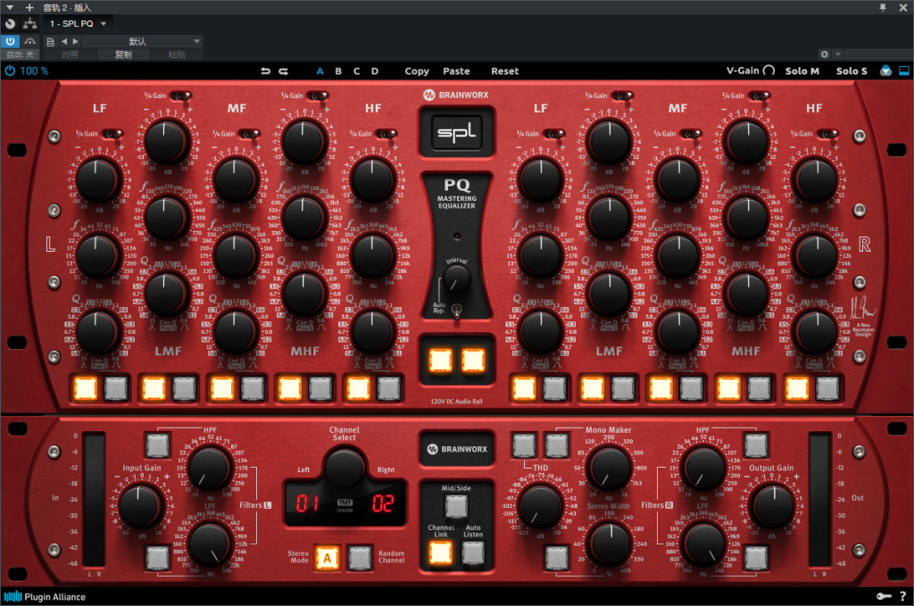Click the 复制 button in host bar
Viewport: 914px width, 606px height.
point(123,54)
